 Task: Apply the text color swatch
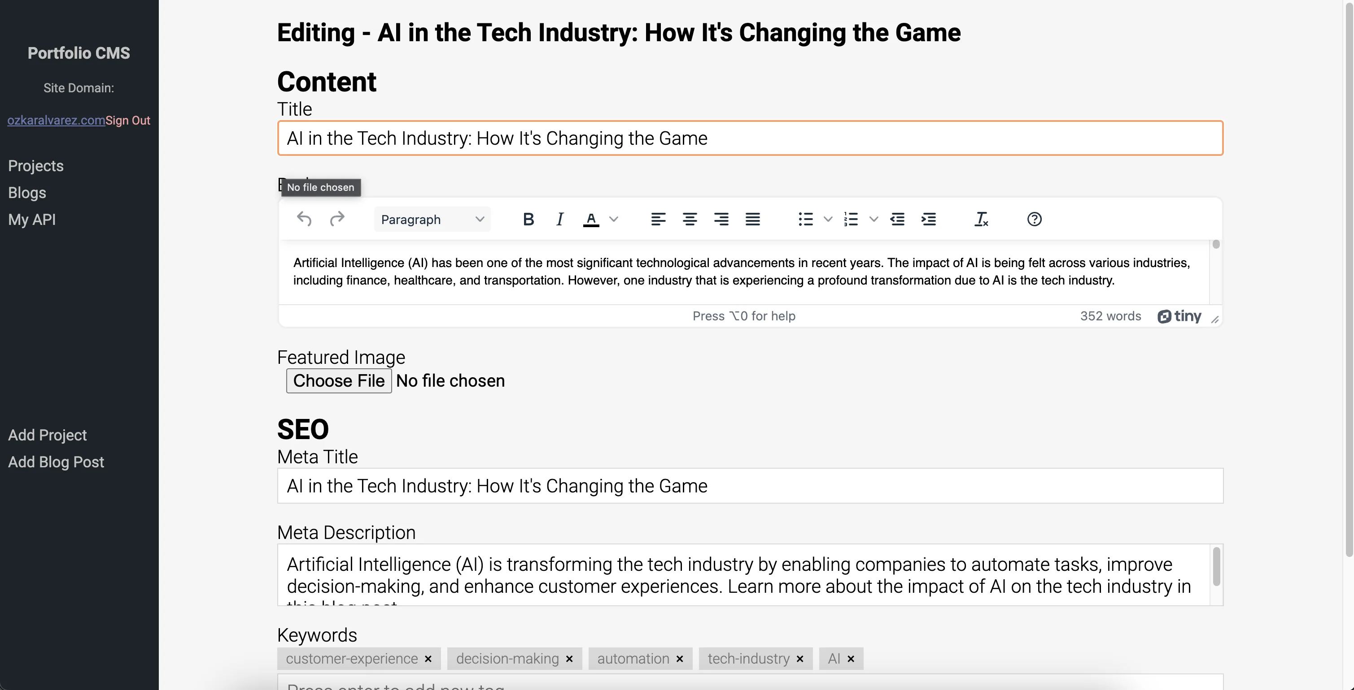[x=591, y=219]
